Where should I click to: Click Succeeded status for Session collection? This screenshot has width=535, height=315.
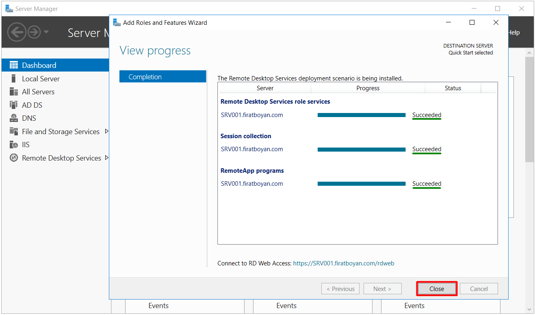tap(427, 149)
